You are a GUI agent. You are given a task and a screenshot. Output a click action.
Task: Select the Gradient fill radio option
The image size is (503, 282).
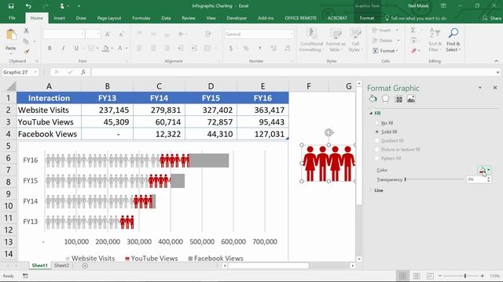pyautogui.click(x=377, y=141)
